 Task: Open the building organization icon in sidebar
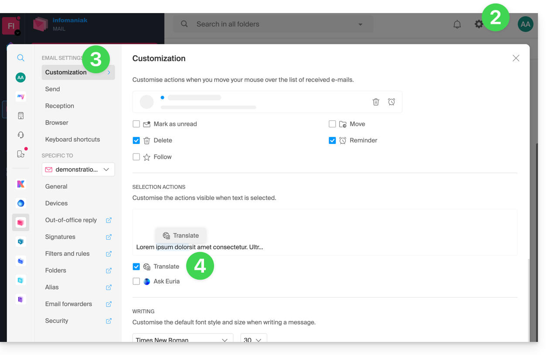click(20, 116)
